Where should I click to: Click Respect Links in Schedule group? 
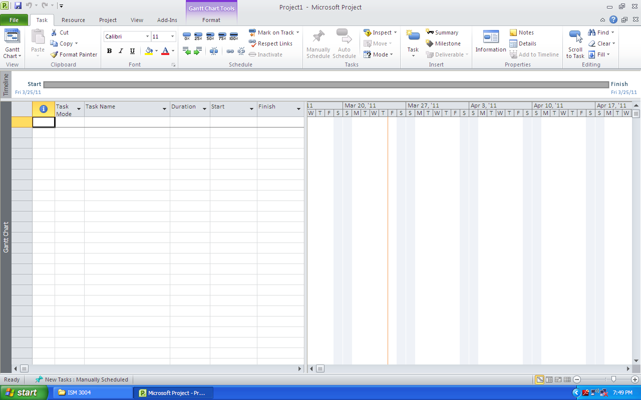[270, 43]
